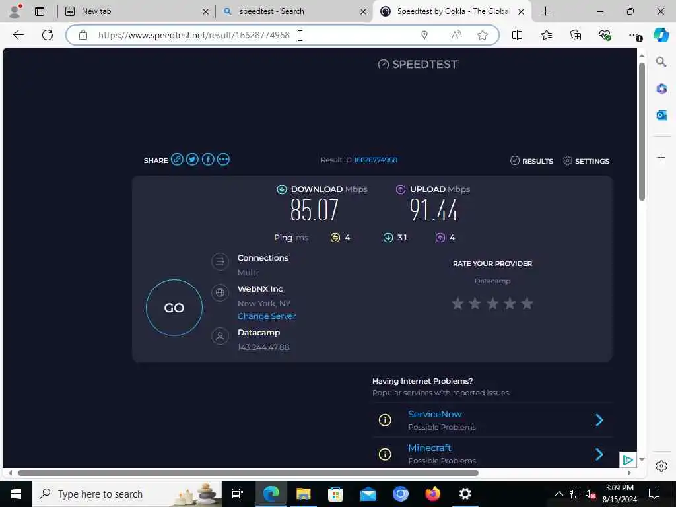676x507 pixels.
Task: Open more share options ellipsis icon
Action: tap(223, 160)
